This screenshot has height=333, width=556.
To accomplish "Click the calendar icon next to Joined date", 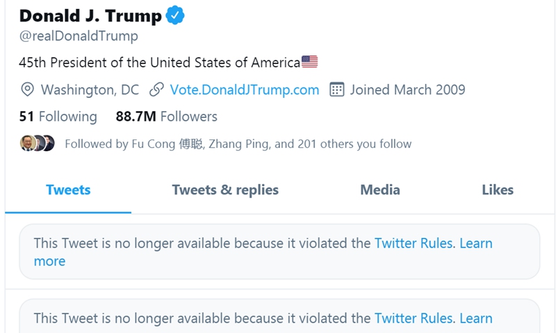I will pos(337,89).
